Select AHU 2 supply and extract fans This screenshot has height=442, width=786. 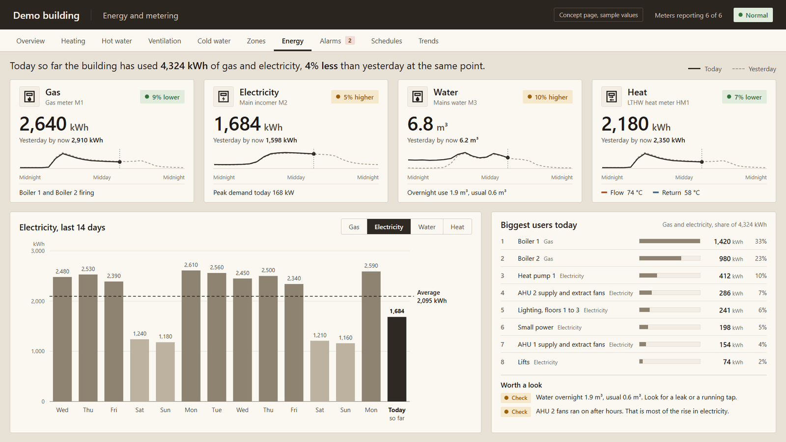[561, 293]
